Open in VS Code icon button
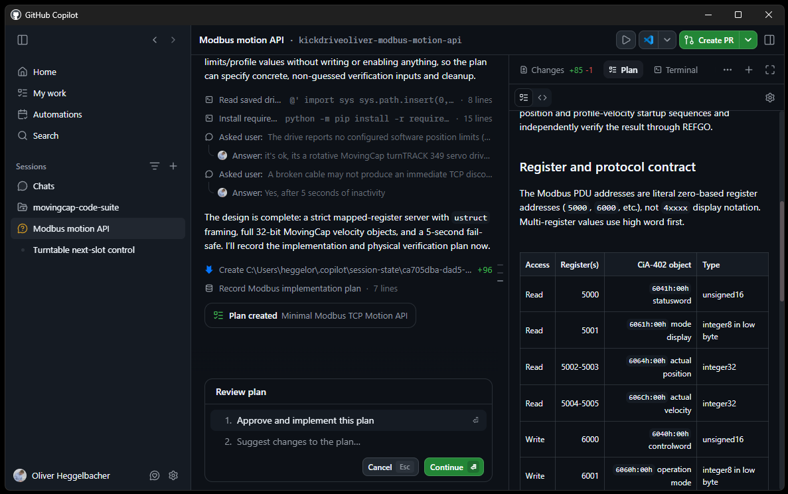Image resolution: width=788 pixels, height=494 pixels. coord(649,41)
